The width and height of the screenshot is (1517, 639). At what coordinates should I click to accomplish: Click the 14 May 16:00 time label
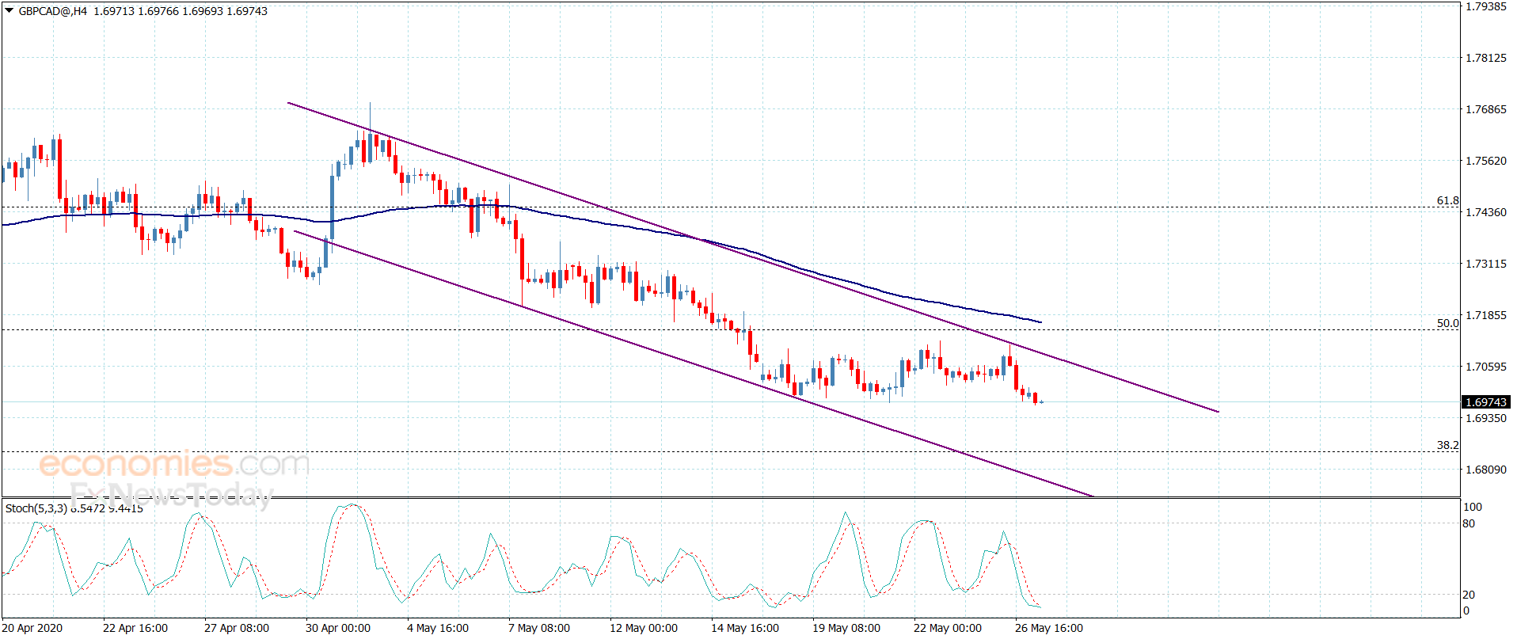tap(744, 628)
